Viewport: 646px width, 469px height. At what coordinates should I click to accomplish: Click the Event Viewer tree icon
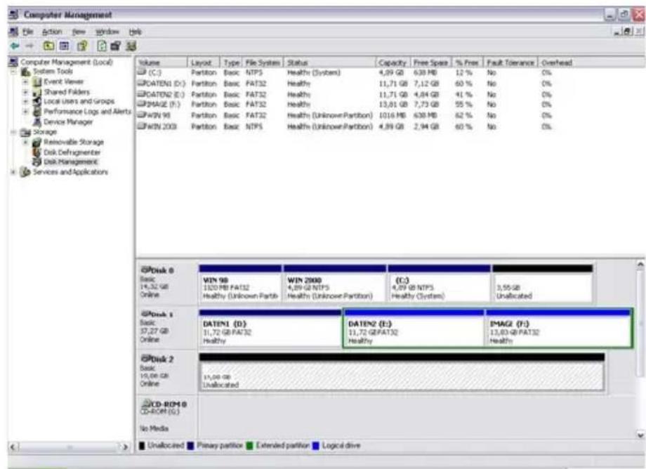pyautogui.click(x=37, y=81)
